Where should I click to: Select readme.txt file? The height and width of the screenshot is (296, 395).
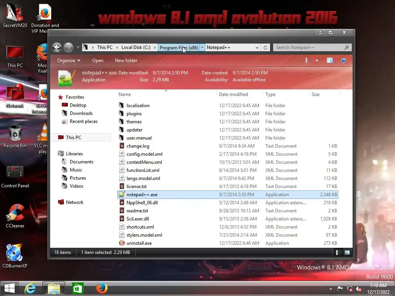click(137, 211)
